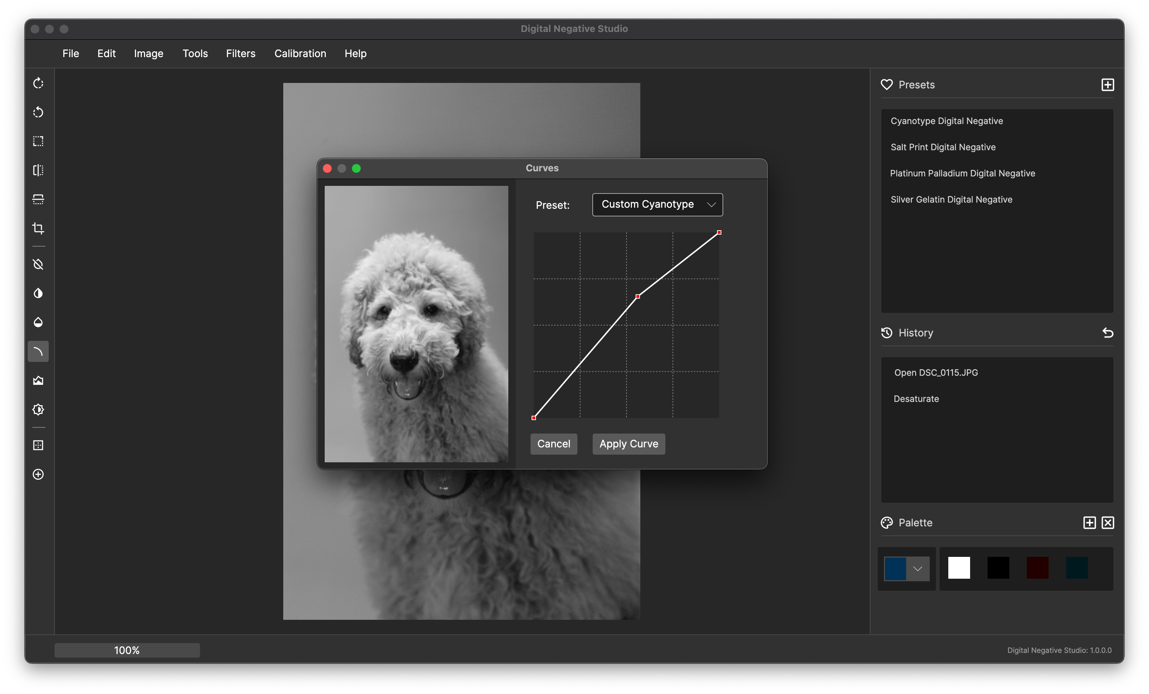
Task: Click the Apply Curve button
Action: click(x=629, y=443)
